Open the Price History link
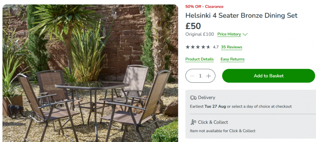The width and height of the screenshot is (316, 142). pos(229,34)
